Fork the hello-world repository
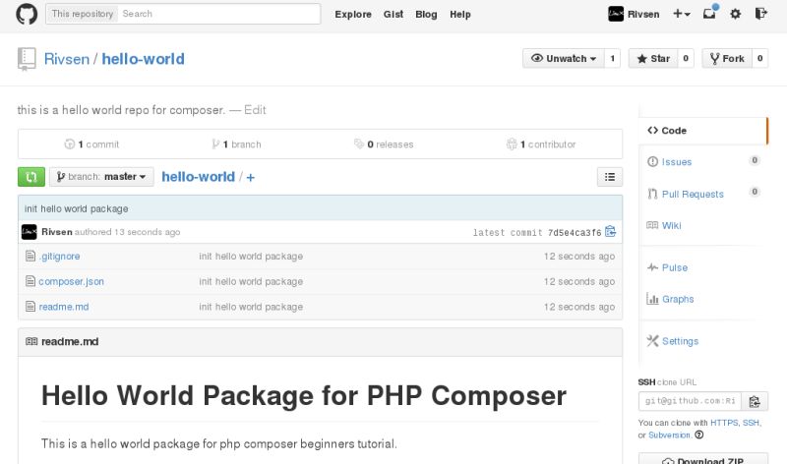This screenshot has height=464, width=787. coord(727,59)
